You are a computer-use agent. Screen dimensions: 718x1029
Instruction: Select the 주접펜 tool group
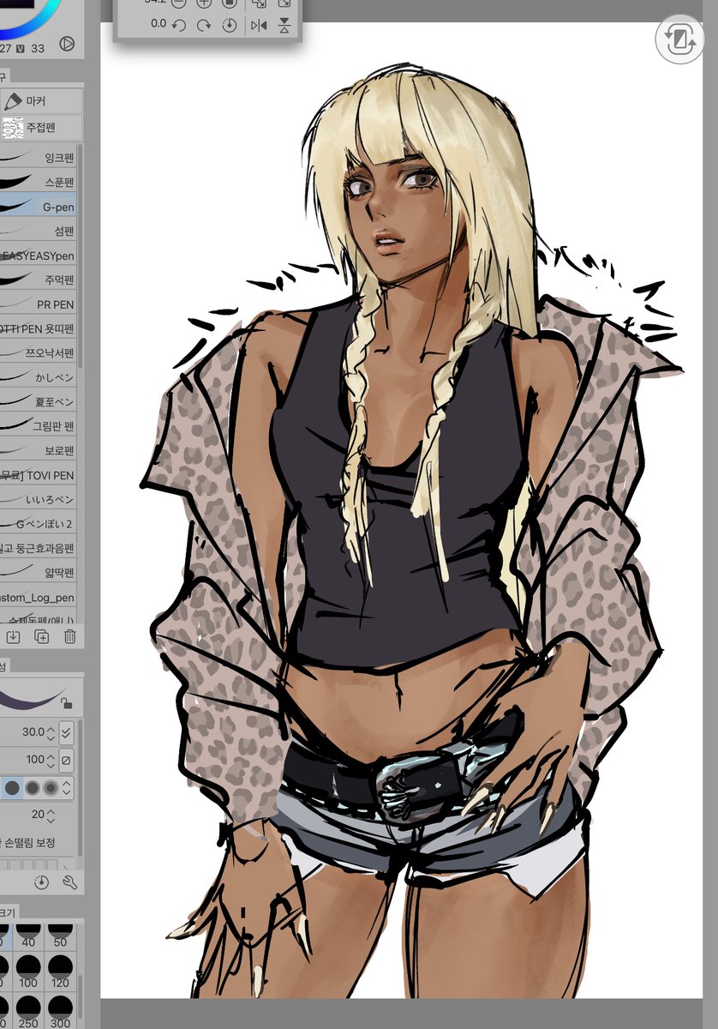[x=41, y=128]
